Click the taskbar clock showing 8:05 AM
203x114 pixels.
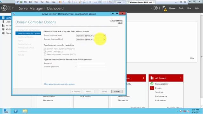[195, 111]
